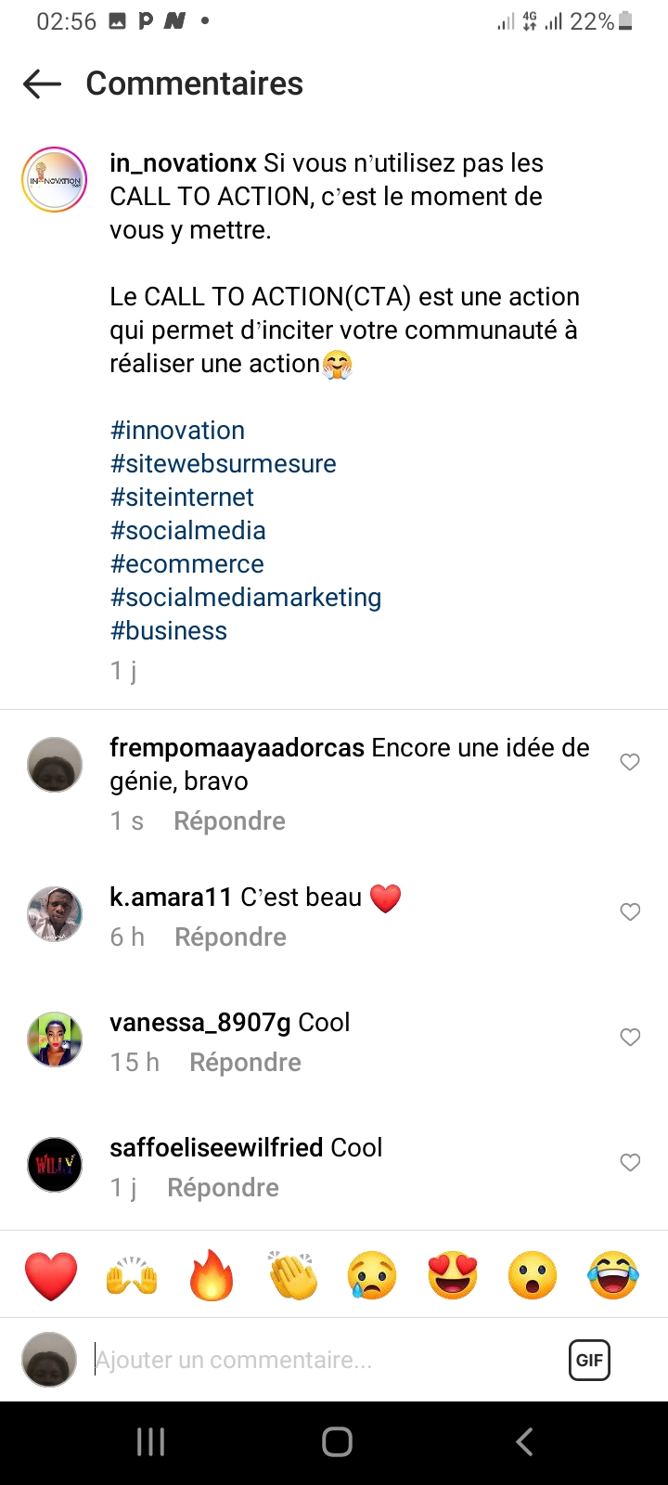Like frempomaayaadorcas's comment with the heart
The width and height of the screenshot is (668, 1485).
pos(630,762)
